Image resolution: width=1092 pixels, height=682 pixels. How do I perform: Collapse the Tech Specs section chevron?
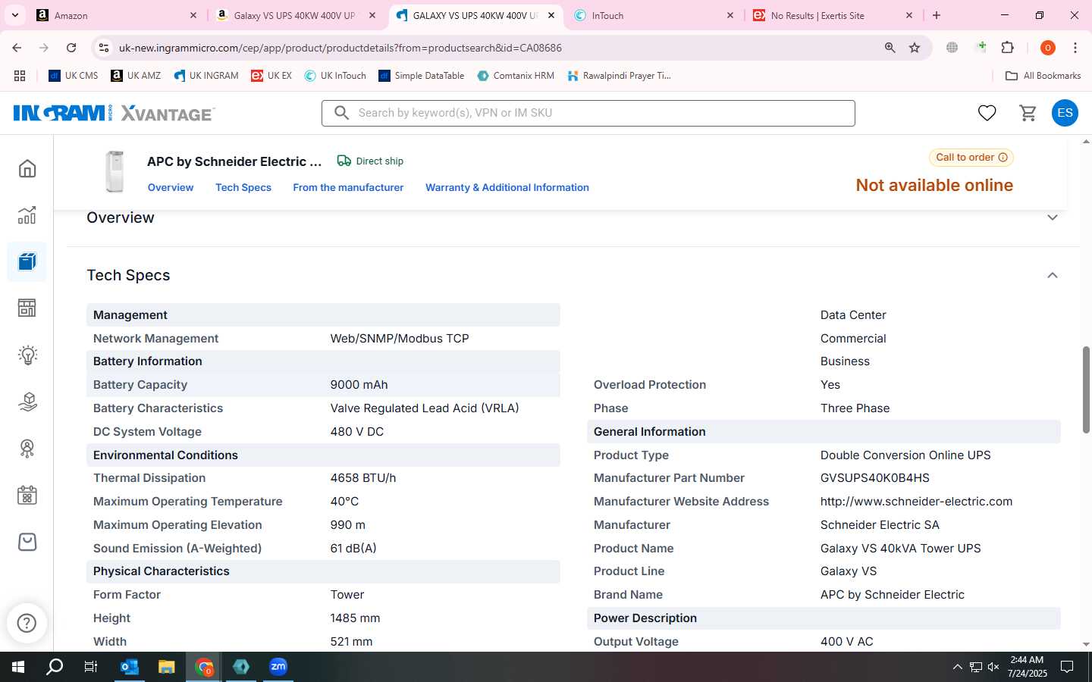[1053, 275]
